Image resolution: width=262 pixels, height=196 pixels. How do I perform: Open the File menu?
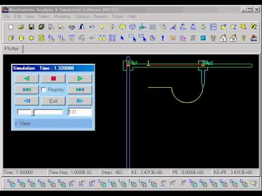tap(7, 16)
